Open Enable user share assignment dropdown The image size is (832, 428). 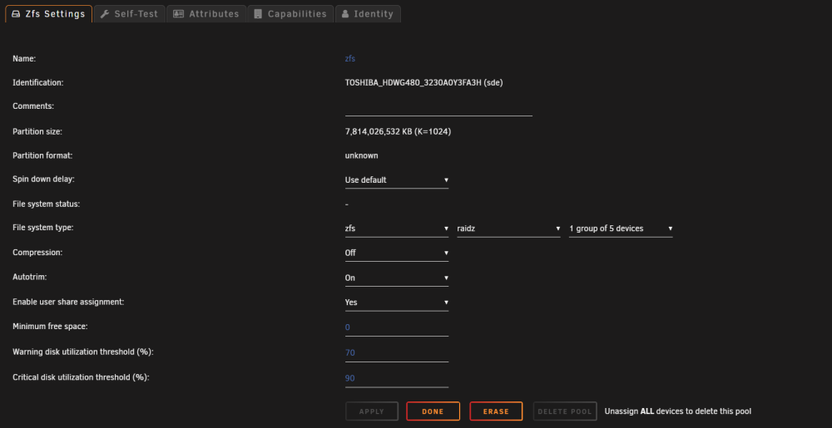(x=396, y=303)
